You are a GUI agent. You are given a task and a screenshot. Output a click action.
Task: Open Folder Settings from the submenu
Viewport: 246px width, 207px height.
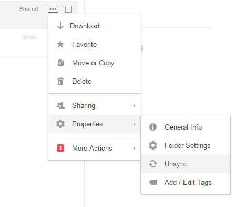186,145
